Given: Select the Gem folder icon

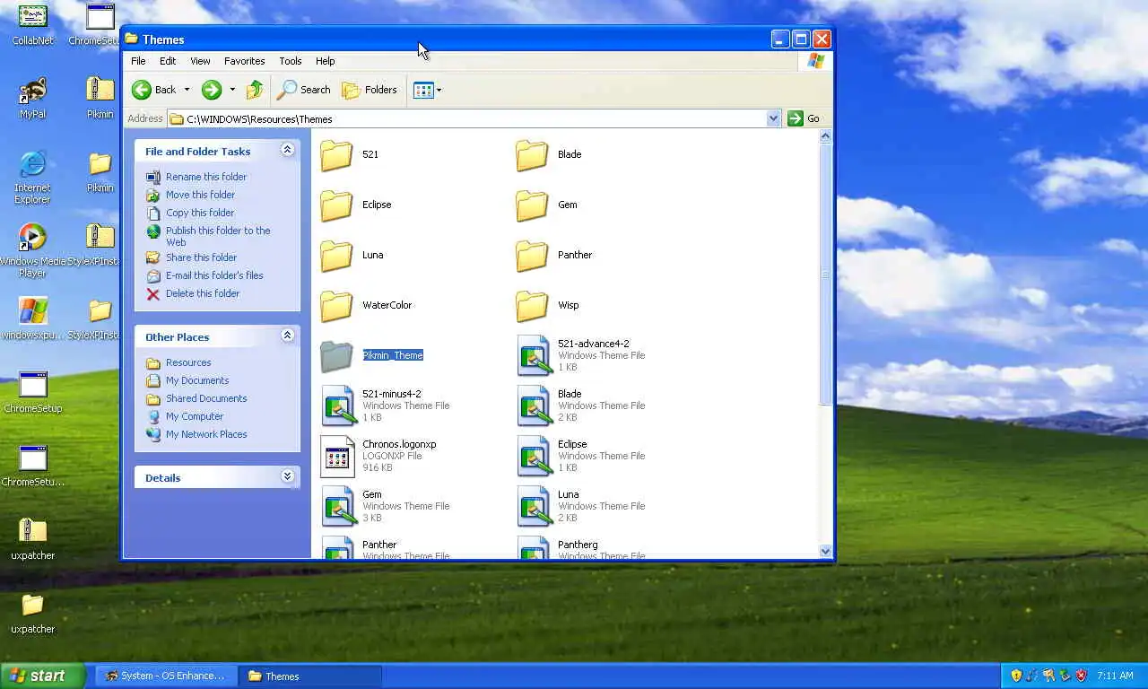Looking at the screenshot, I should click(532, 205).
